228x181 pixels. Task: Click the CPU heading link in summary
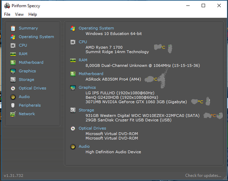pyautogui.click(x=83, y=42)
